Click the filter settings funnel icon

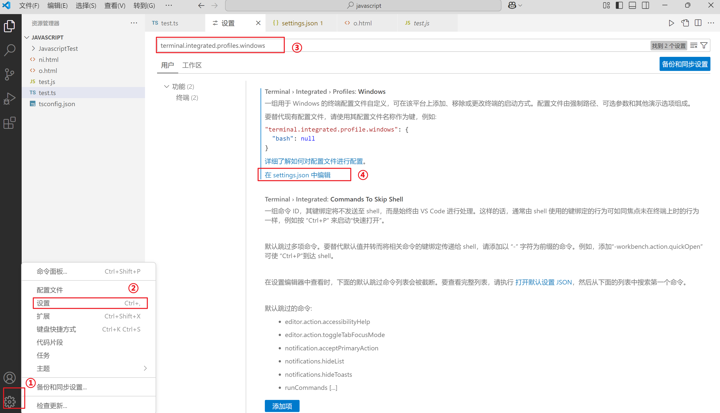(704, 45)
